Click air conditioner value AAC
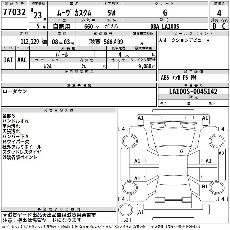This screenshot has width=230, height=230. click(22, 60)
